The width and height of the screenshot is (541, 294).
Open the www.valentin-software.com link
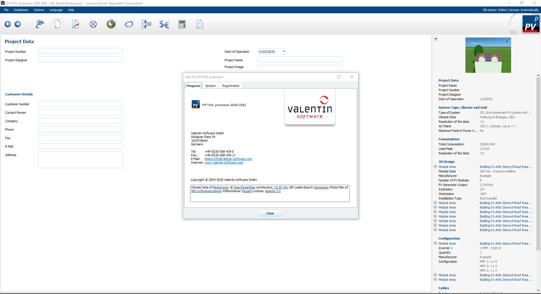tap(224, 163)
